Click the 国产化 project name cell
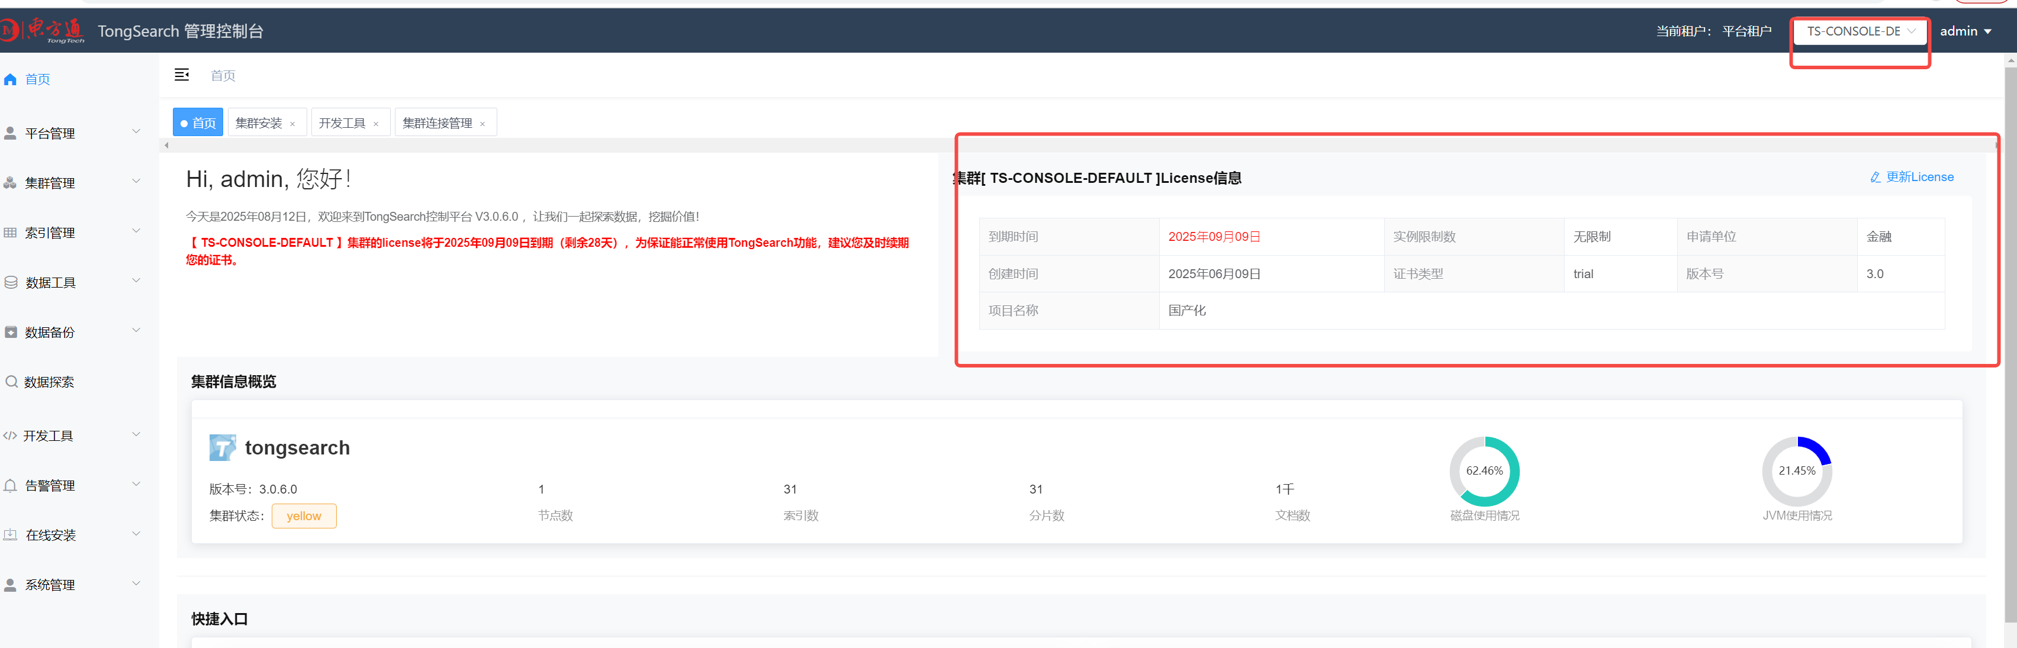Viewport: 2017px width, 648px height. (x=1552, y=311)
